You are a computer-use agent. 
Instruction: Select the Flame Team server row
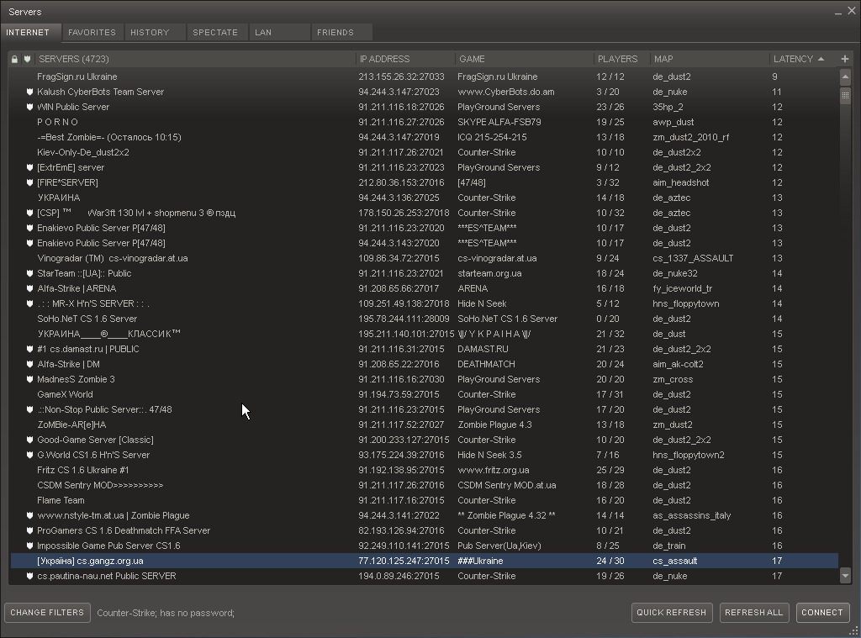(424, 500)
